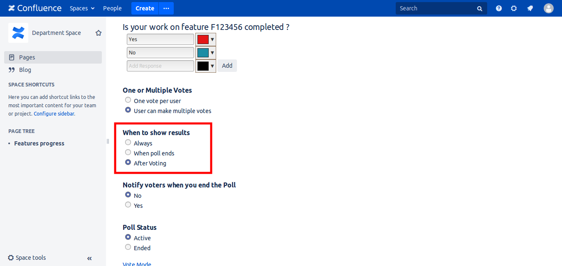Set Poll Status to Ended
The width and height of the screenshot is (562, 266).
(128, 247)
